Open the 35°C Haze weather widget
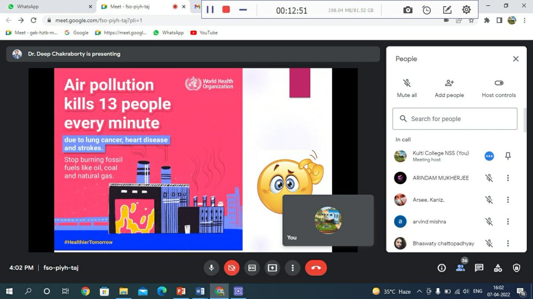 coord(391,291)
